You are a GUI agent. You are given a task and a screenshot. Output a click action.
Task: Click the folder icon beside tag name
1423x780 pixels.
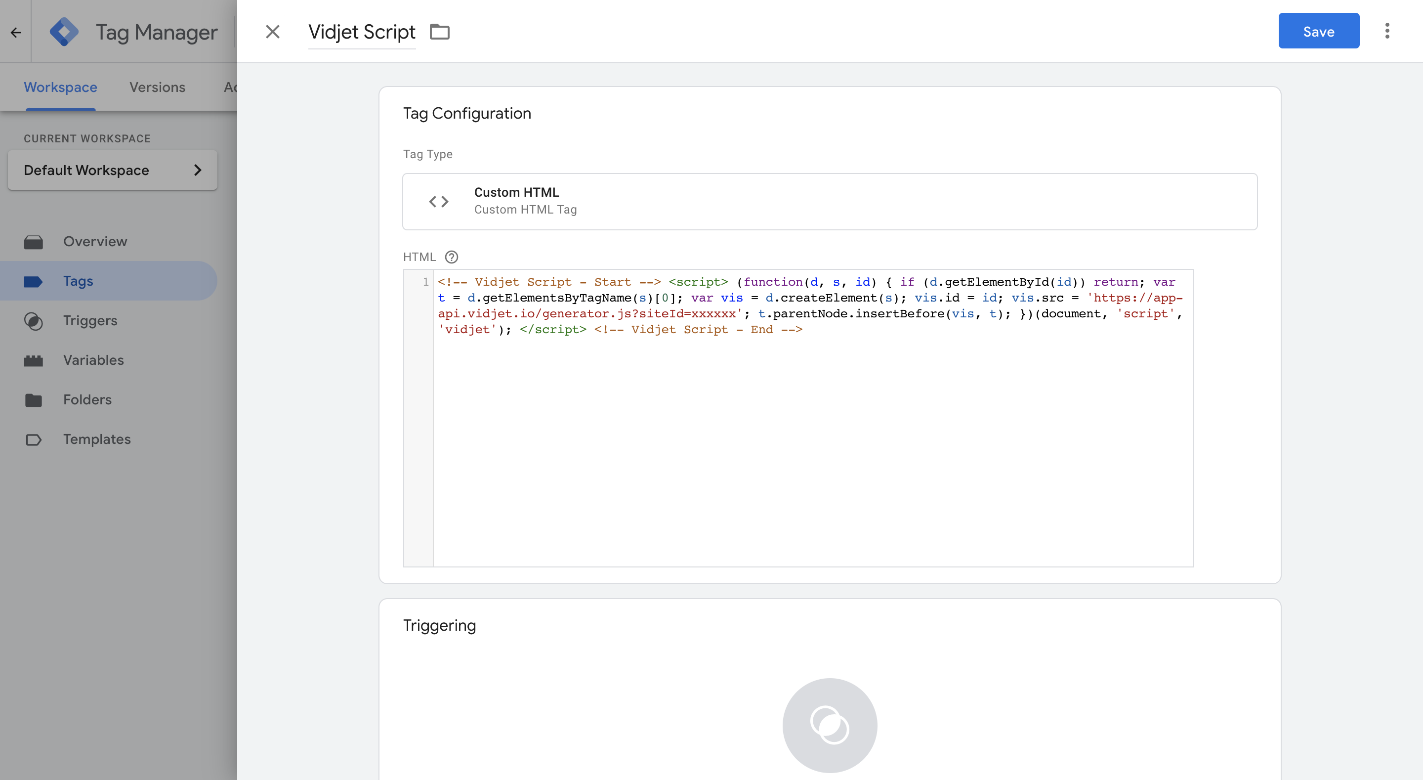tap(440, 32)
